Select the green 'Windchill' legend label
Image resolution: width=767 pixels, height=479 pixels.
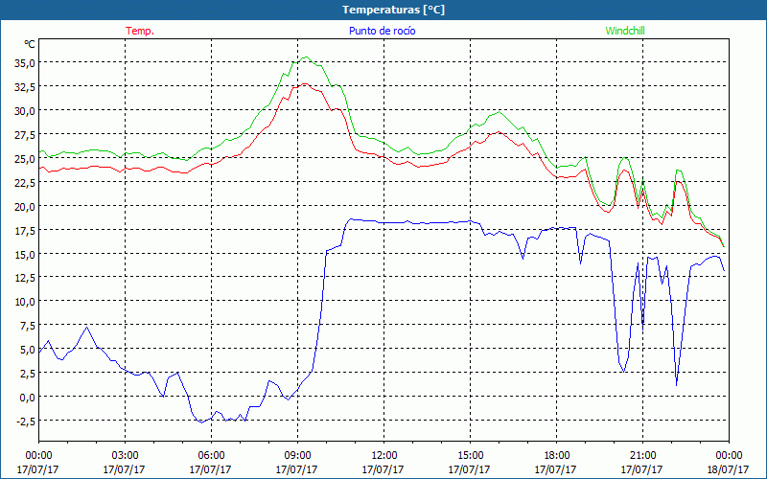pos(625,31)
